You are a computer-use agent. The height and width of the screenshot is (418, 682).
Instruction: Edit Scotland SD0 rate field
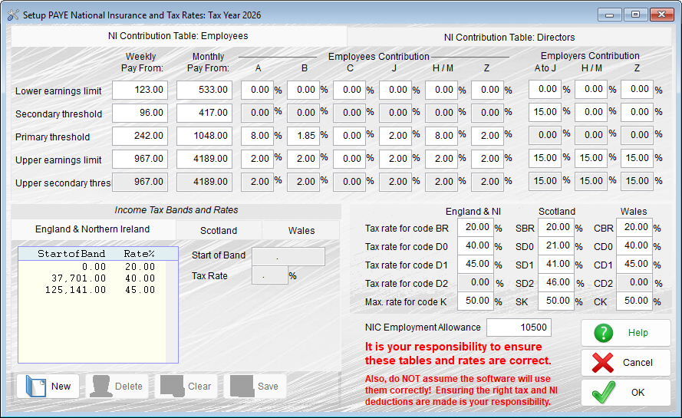pyautogui.click(x=556, y=245)
